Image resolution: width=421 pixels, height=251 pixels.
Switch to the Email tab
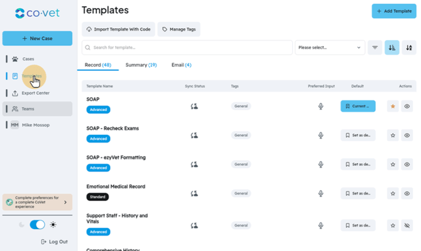click(182, 65)
